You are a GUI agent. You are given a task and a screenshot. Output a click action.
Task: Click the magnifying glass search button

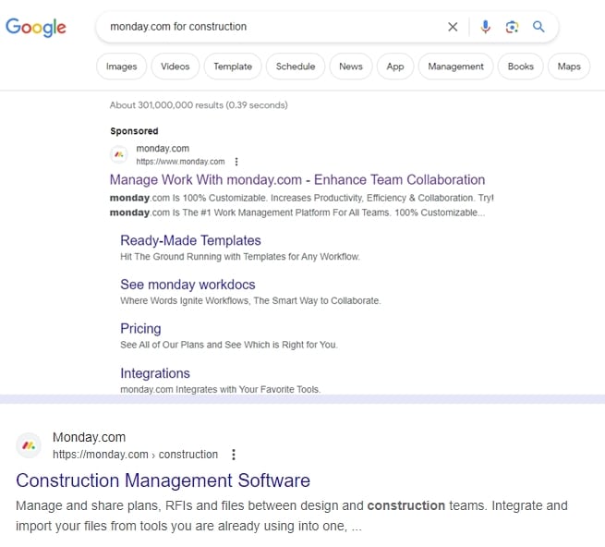[x=538, y=27]
